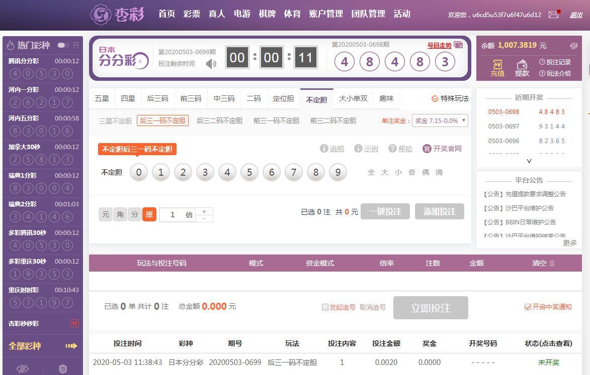The image size is (590, 375).
Task: Select quick pick 清 option
Action: point(439,172)
